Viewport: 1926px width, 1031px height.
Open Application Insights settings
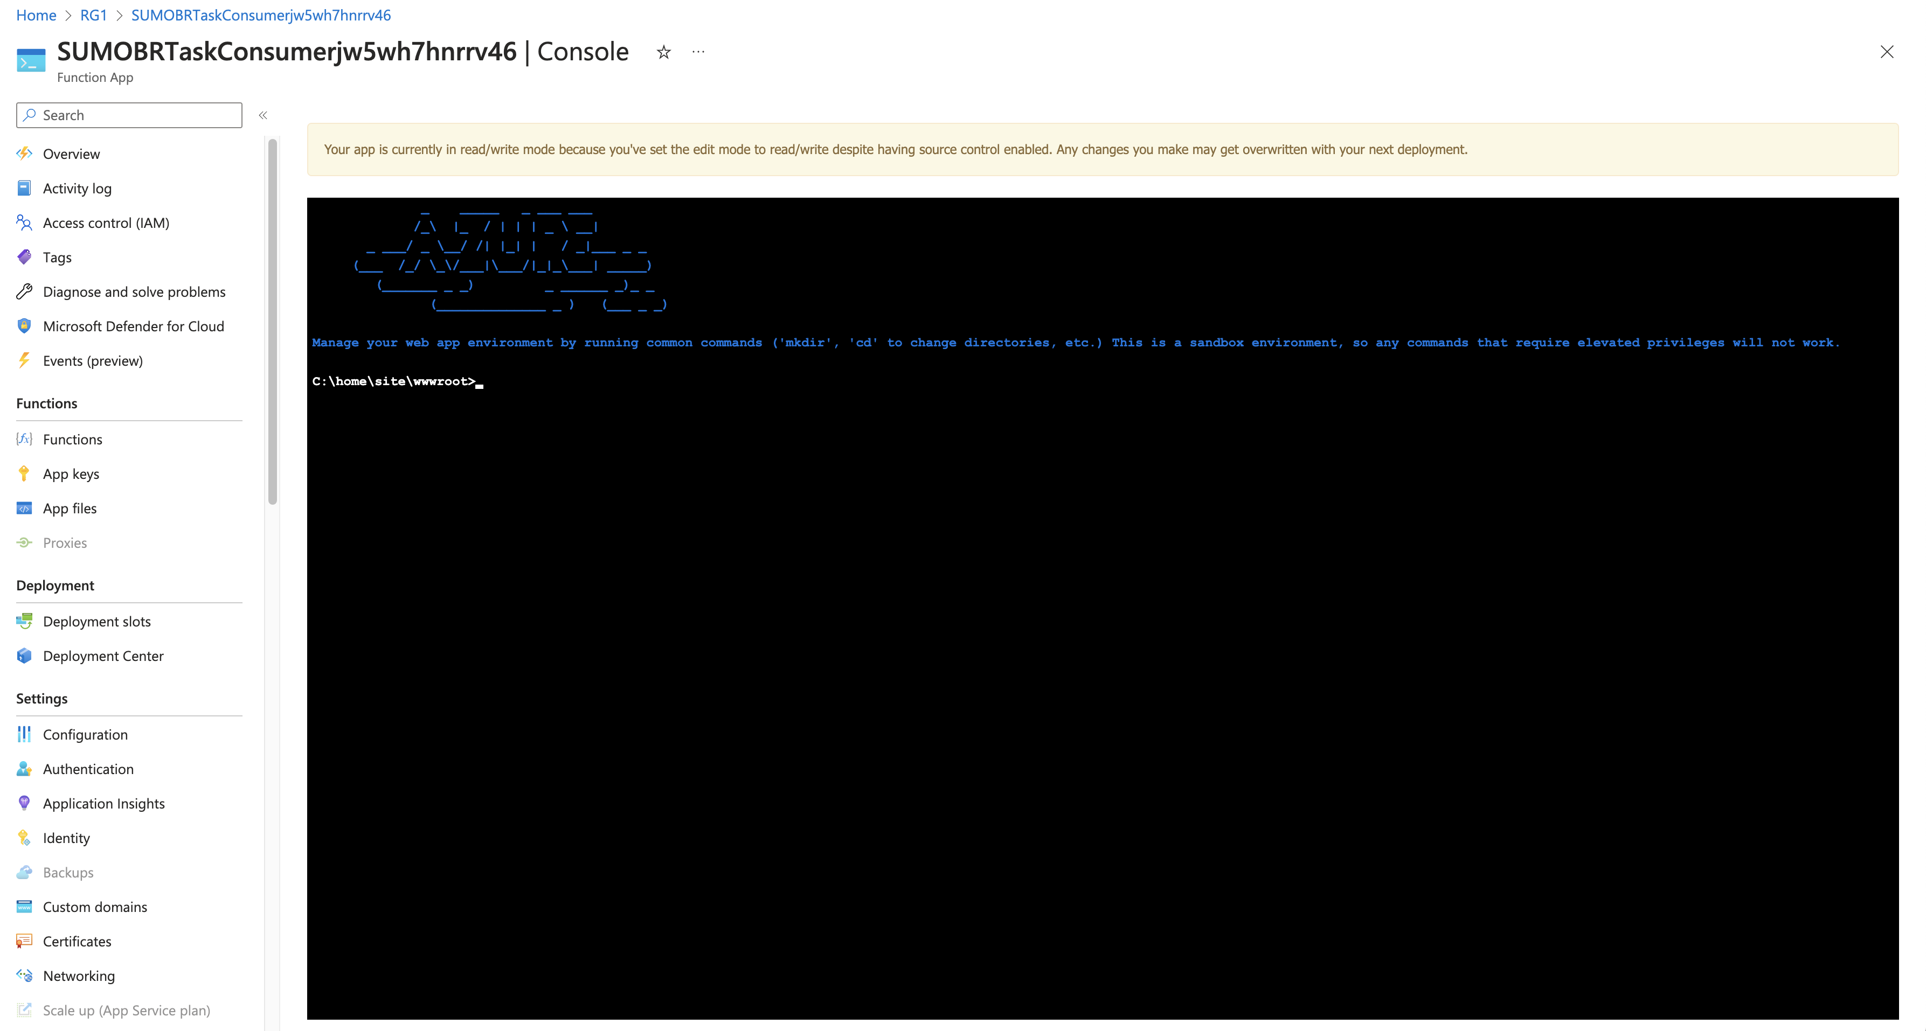click(103, 803)
